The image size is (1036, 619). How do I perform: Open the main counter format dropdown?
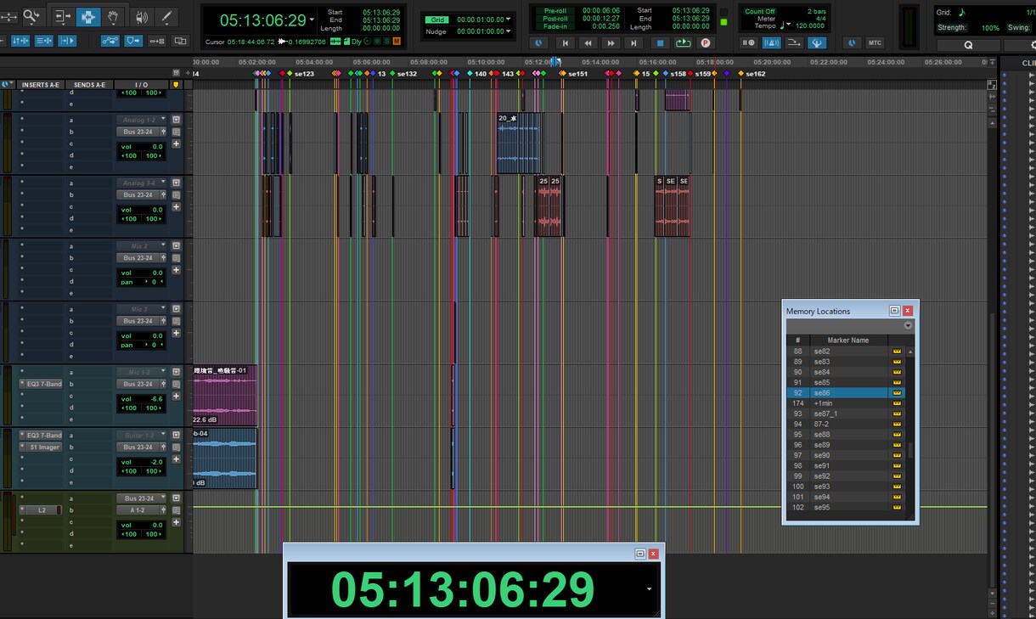312,20
